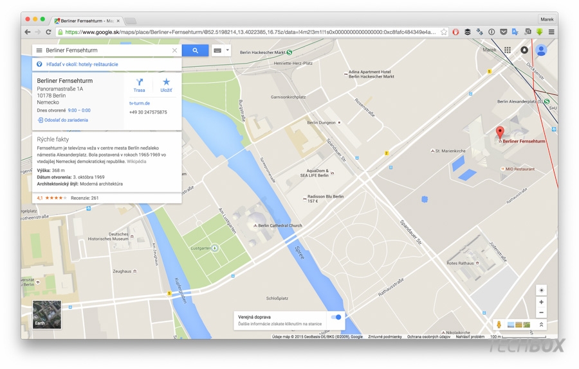Open a new browser tab
Image resolution: width=579 pixels, height=369 pixels.
[131, 21]
